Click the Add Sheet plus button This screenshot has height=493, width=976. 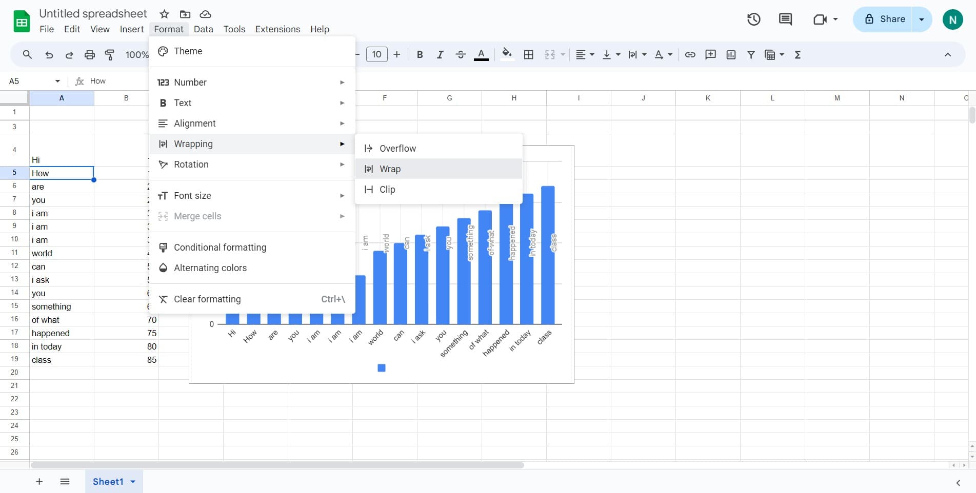39,482
